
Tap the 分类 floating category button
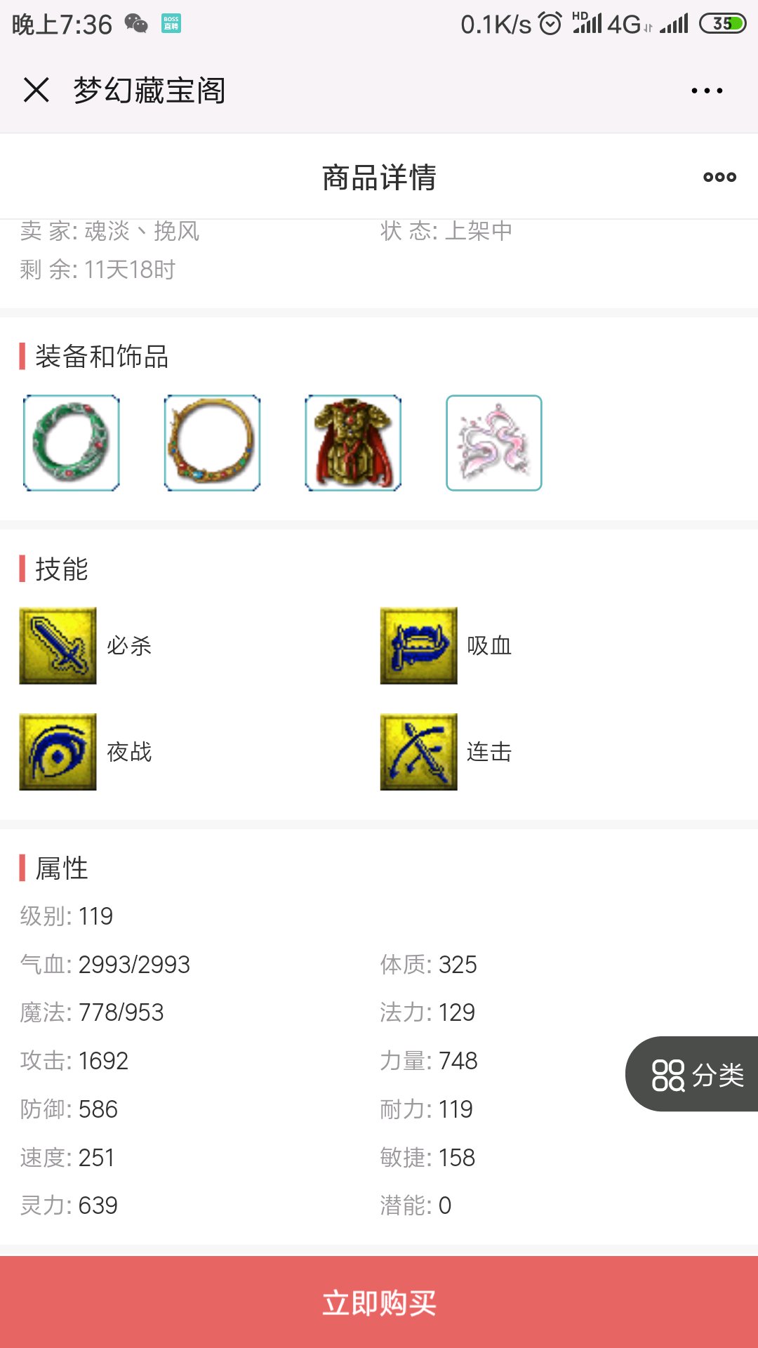pos(692,1074)
